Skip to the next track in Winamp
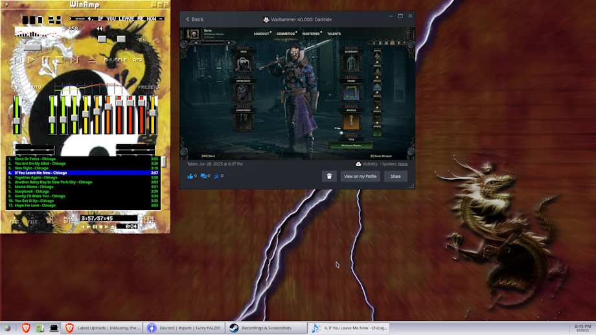This screenshot has height=335, width=596. (x=74, y=60)
